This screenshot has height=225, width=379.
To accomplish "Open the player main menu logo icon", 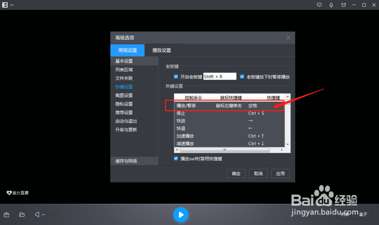I will [5, 5].
